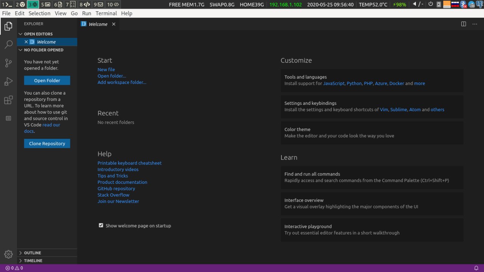Switch to workspace 6 documents

58,5
